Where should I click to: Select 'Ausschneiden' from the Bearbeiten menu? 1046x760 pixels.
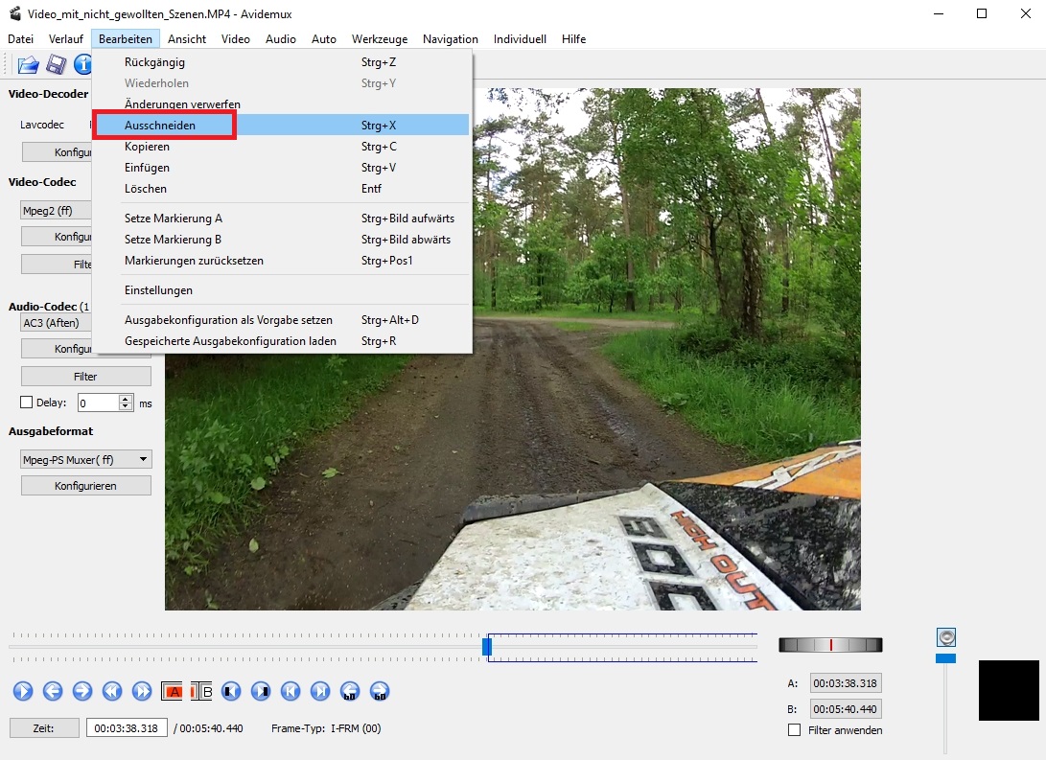pos(160,126)
